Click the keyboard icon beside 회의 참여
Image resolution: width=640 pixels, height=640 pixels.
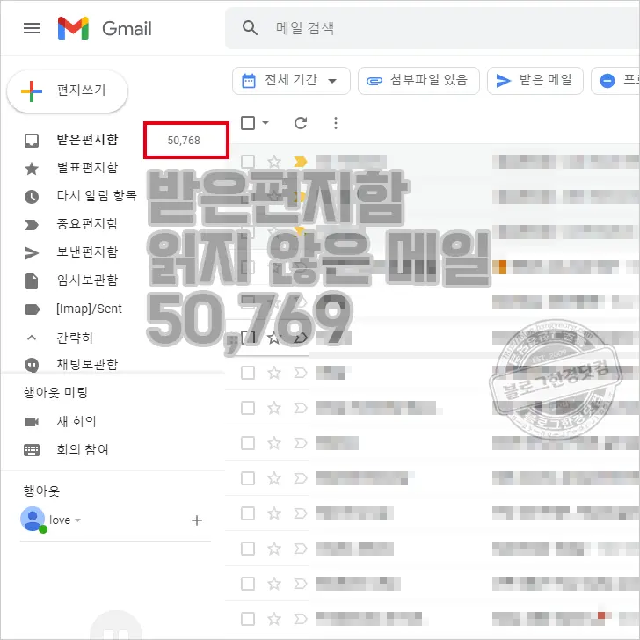(x=32, y=450)
